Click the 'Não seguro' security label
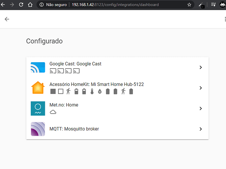 pos(56,5)
